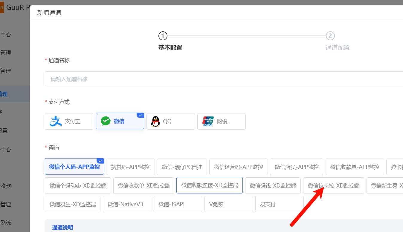Choose QQ as payment method

tap(171, 121)
